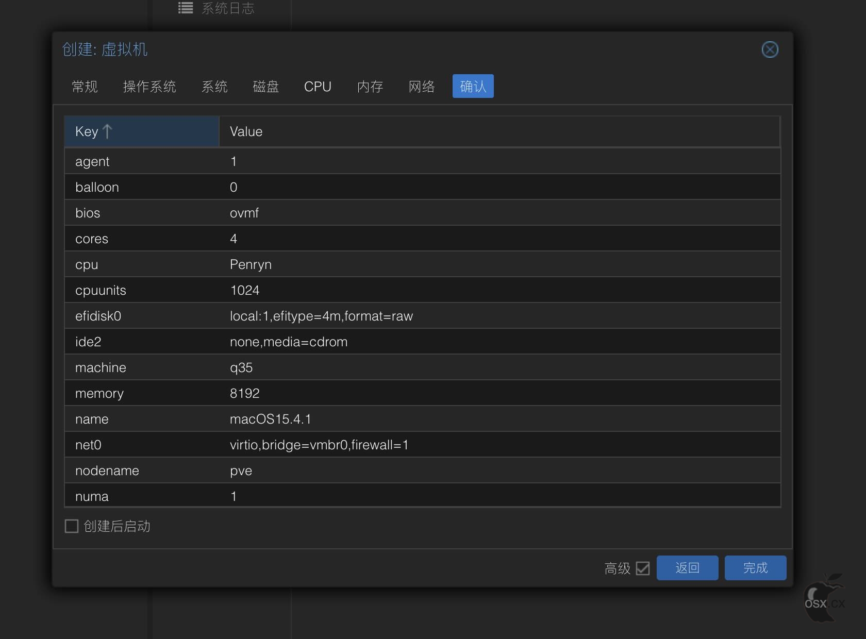Open the 系统日志 list icon

(186, 8)
